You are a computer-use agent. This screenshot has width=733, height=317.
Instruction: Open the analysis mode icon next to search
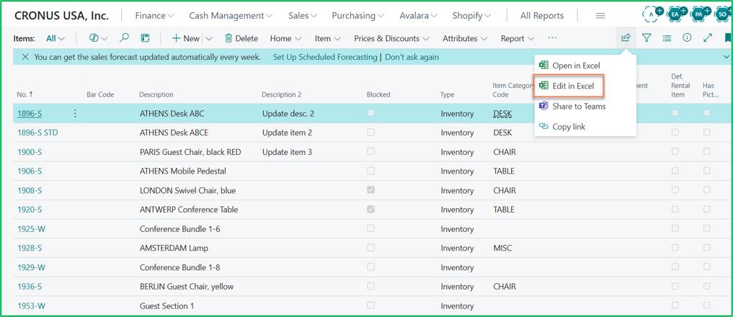click(x=145, y=38)
